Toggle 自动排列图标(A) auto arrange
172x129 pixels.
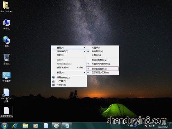102,60
